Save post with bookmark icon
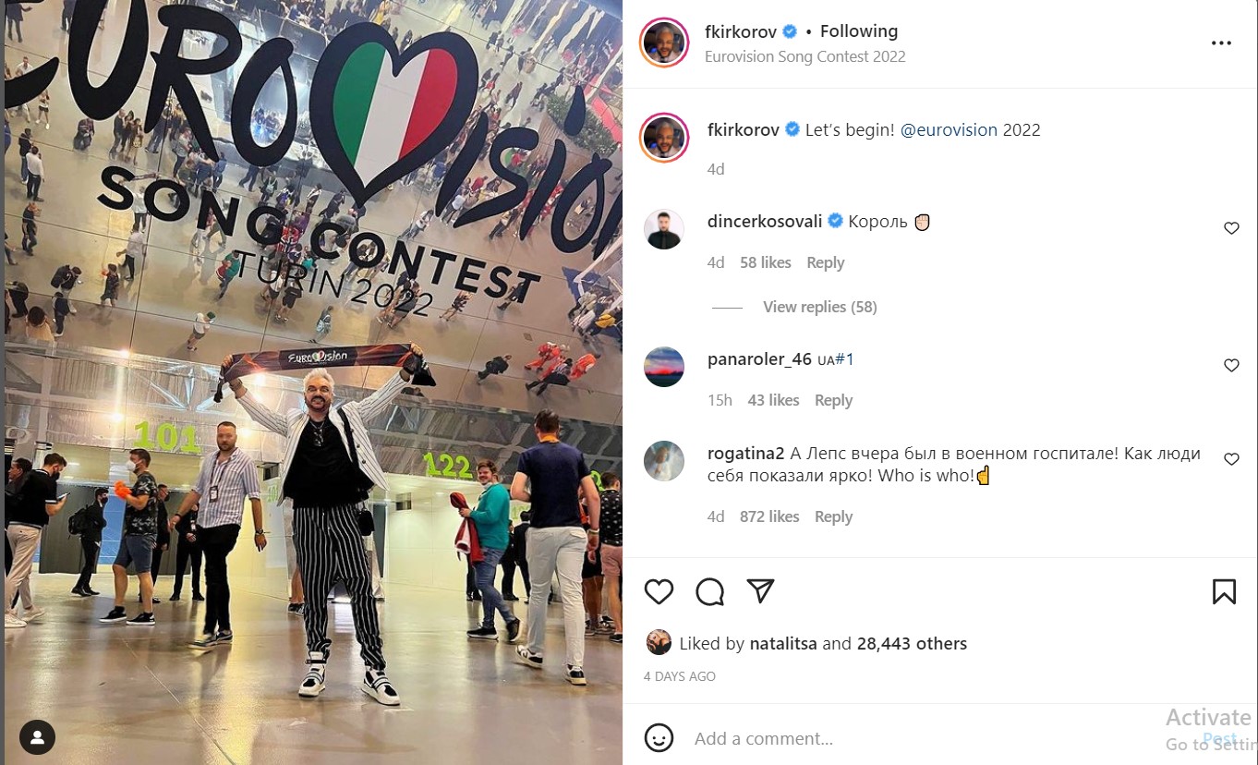The image size is (1258, 765). coord(1224,591)
